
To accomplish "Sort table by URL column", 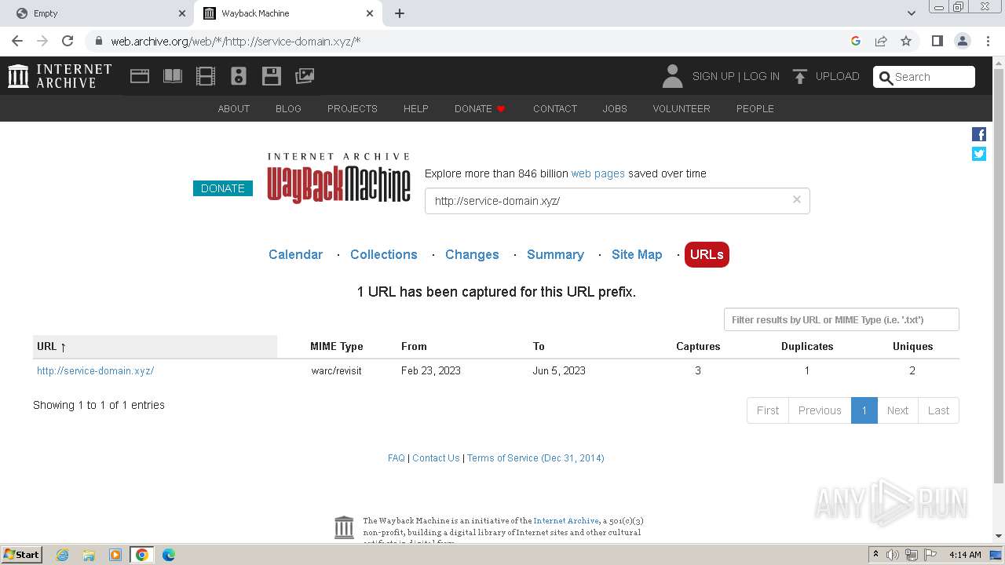I will coord(155,346).
